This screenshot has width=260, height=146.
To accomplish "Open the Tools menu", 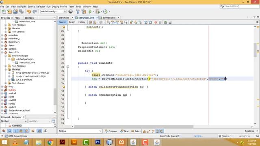I will pos(78,6).
